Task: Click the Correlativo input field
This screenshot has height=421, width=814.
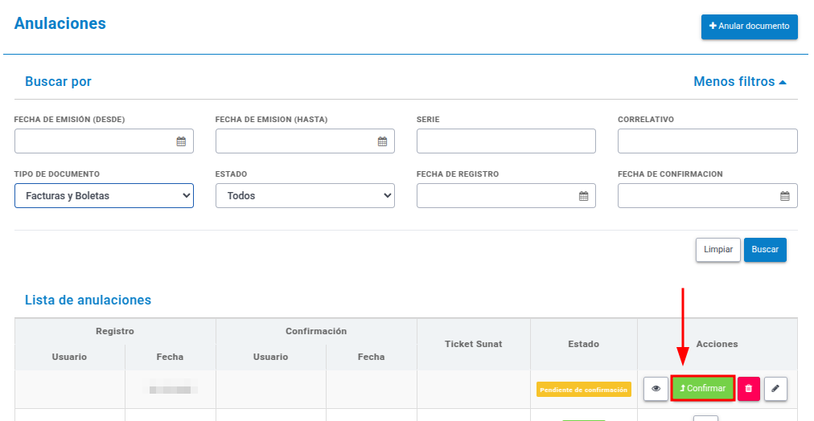Action: point(708,141)
